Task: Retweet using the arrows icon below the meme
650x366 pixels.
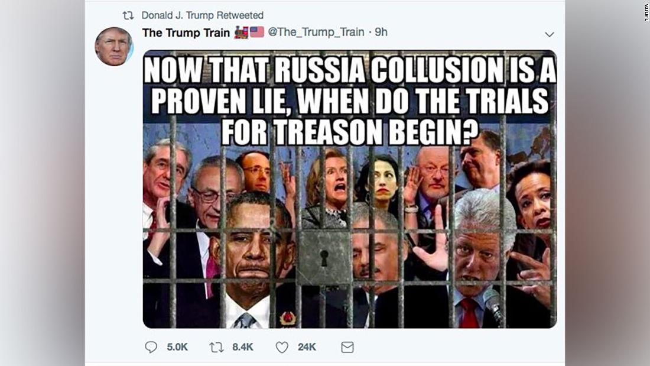Action: (216, 347)
